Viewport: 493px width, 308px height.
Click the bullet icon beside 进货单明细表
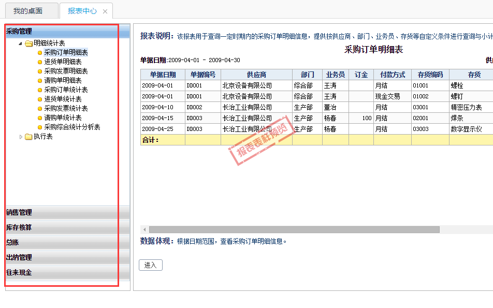click(39, 62)
